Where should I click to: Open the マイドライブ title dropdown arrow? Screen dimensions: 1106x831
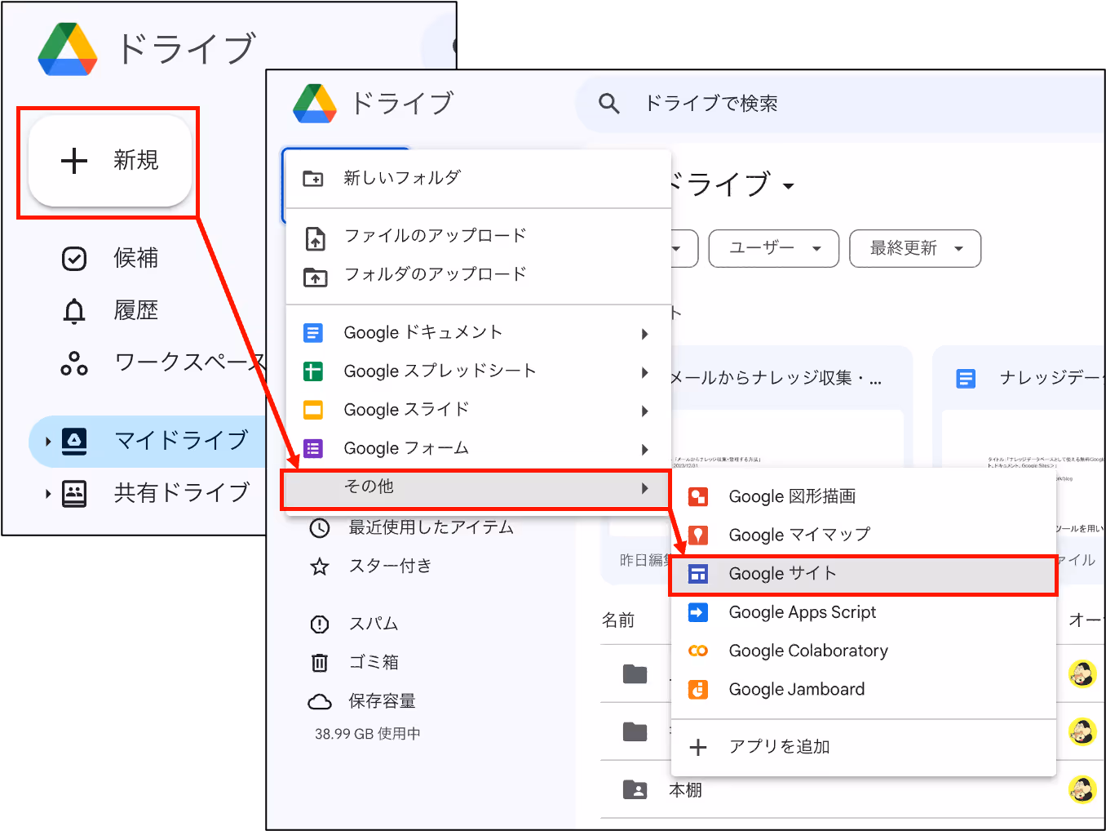(789, 186)
